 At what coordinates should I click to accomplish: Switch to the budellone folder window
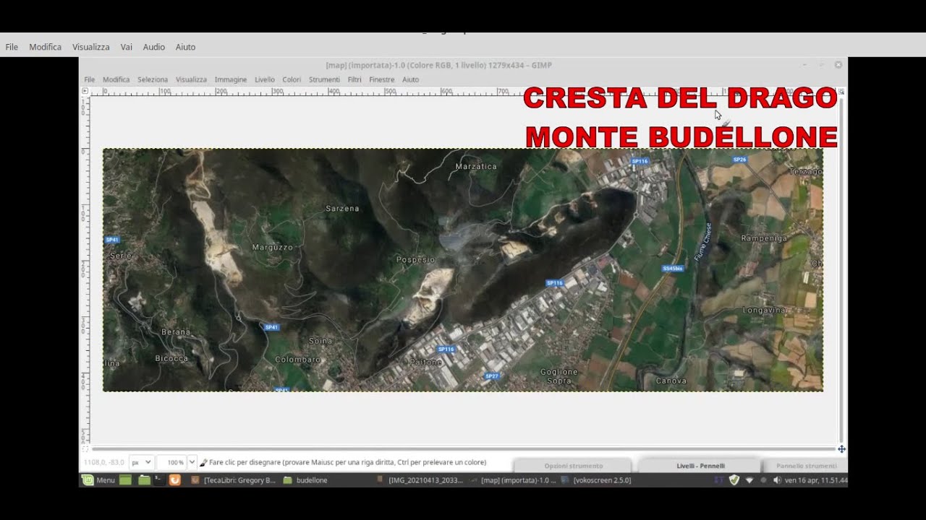(x=306, y=480)
